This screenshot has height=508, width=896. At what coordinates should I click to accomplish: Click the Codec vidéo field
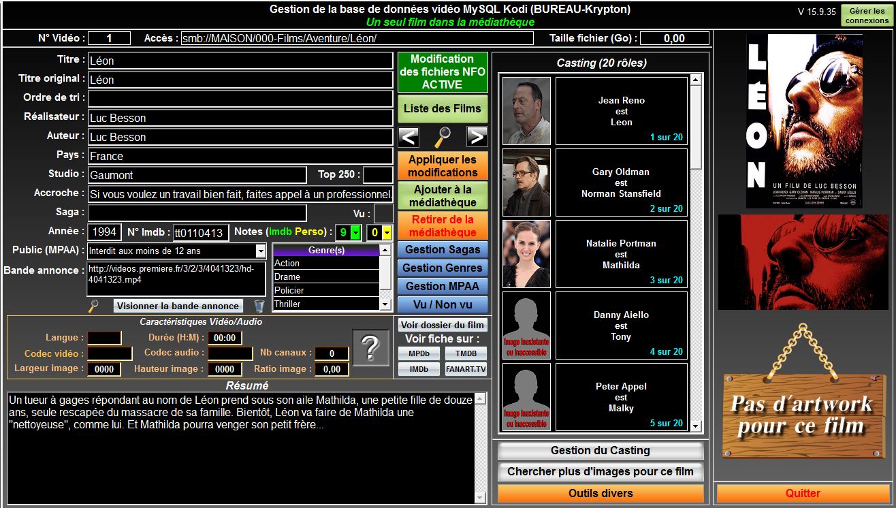(x=110, y=353)
